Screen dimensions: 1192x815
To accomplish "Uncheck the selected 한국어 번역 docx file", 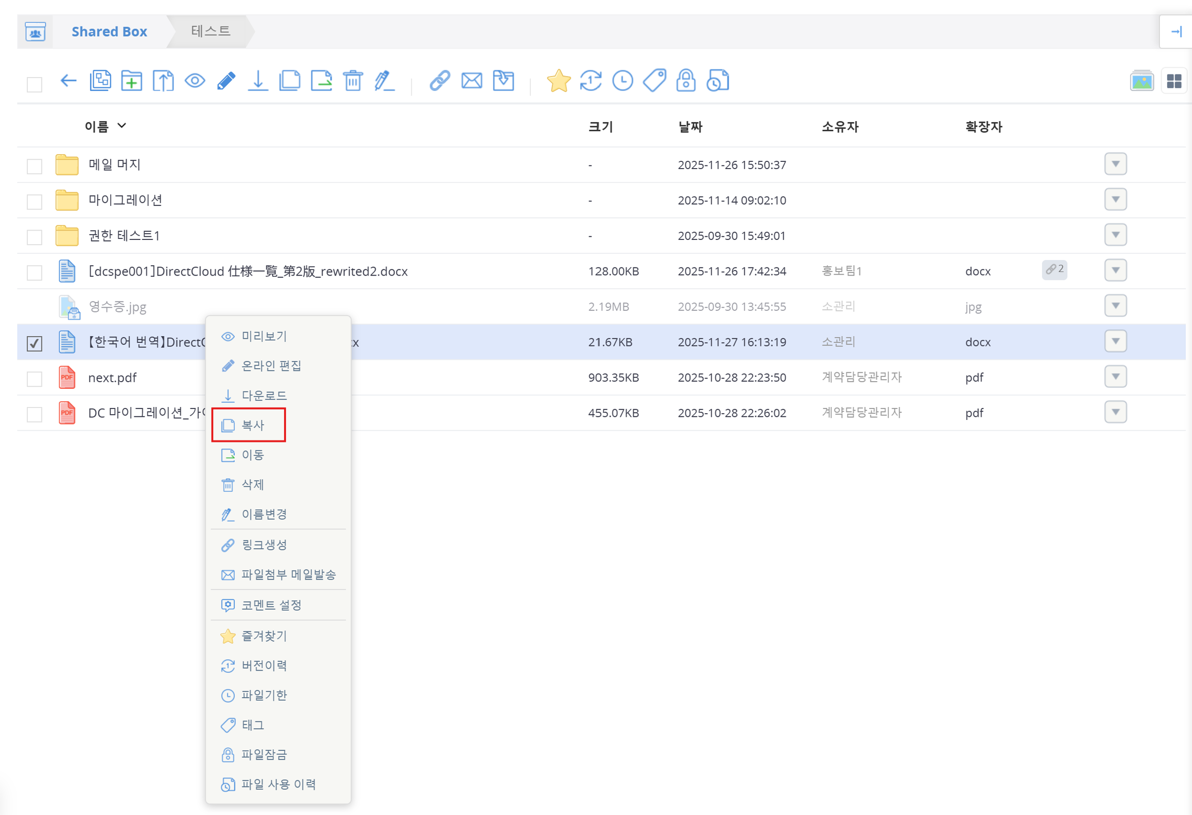I will pos(35,343).
